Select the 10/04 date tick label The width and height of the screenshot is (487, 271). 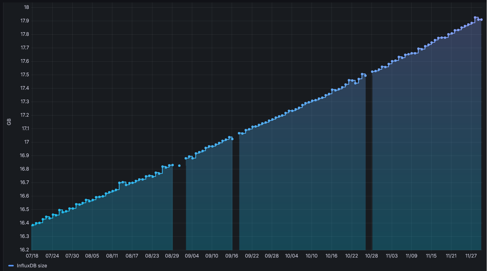[x=292, y=256]
